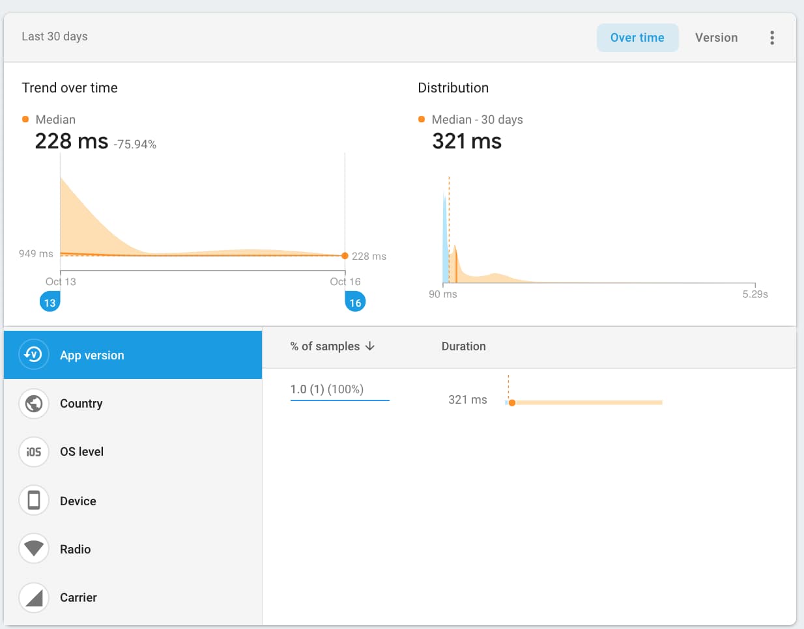Open the three-dot overflow menu
This screenshot has height=629, width=804.
[x=772, y=38]
